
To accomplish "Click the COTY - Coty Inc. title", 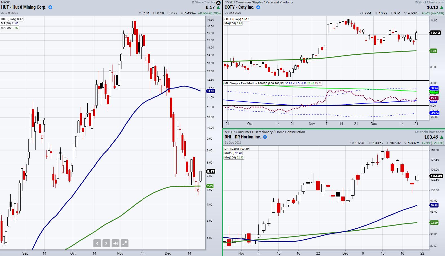I will click(x=240, y=7).
